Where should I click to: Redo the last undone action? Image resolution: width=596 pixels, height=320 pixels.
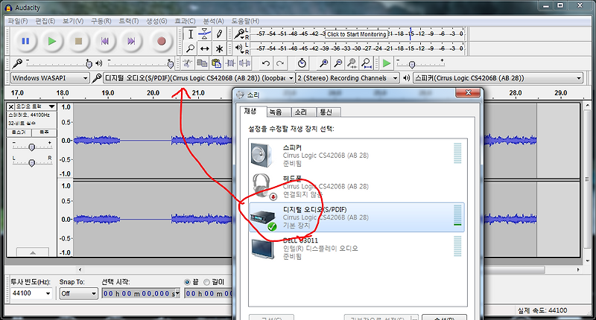(280, 63)
